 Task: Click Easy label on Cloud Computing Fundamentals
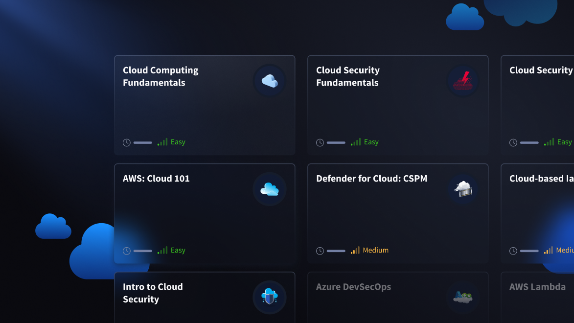coord(178,142)
